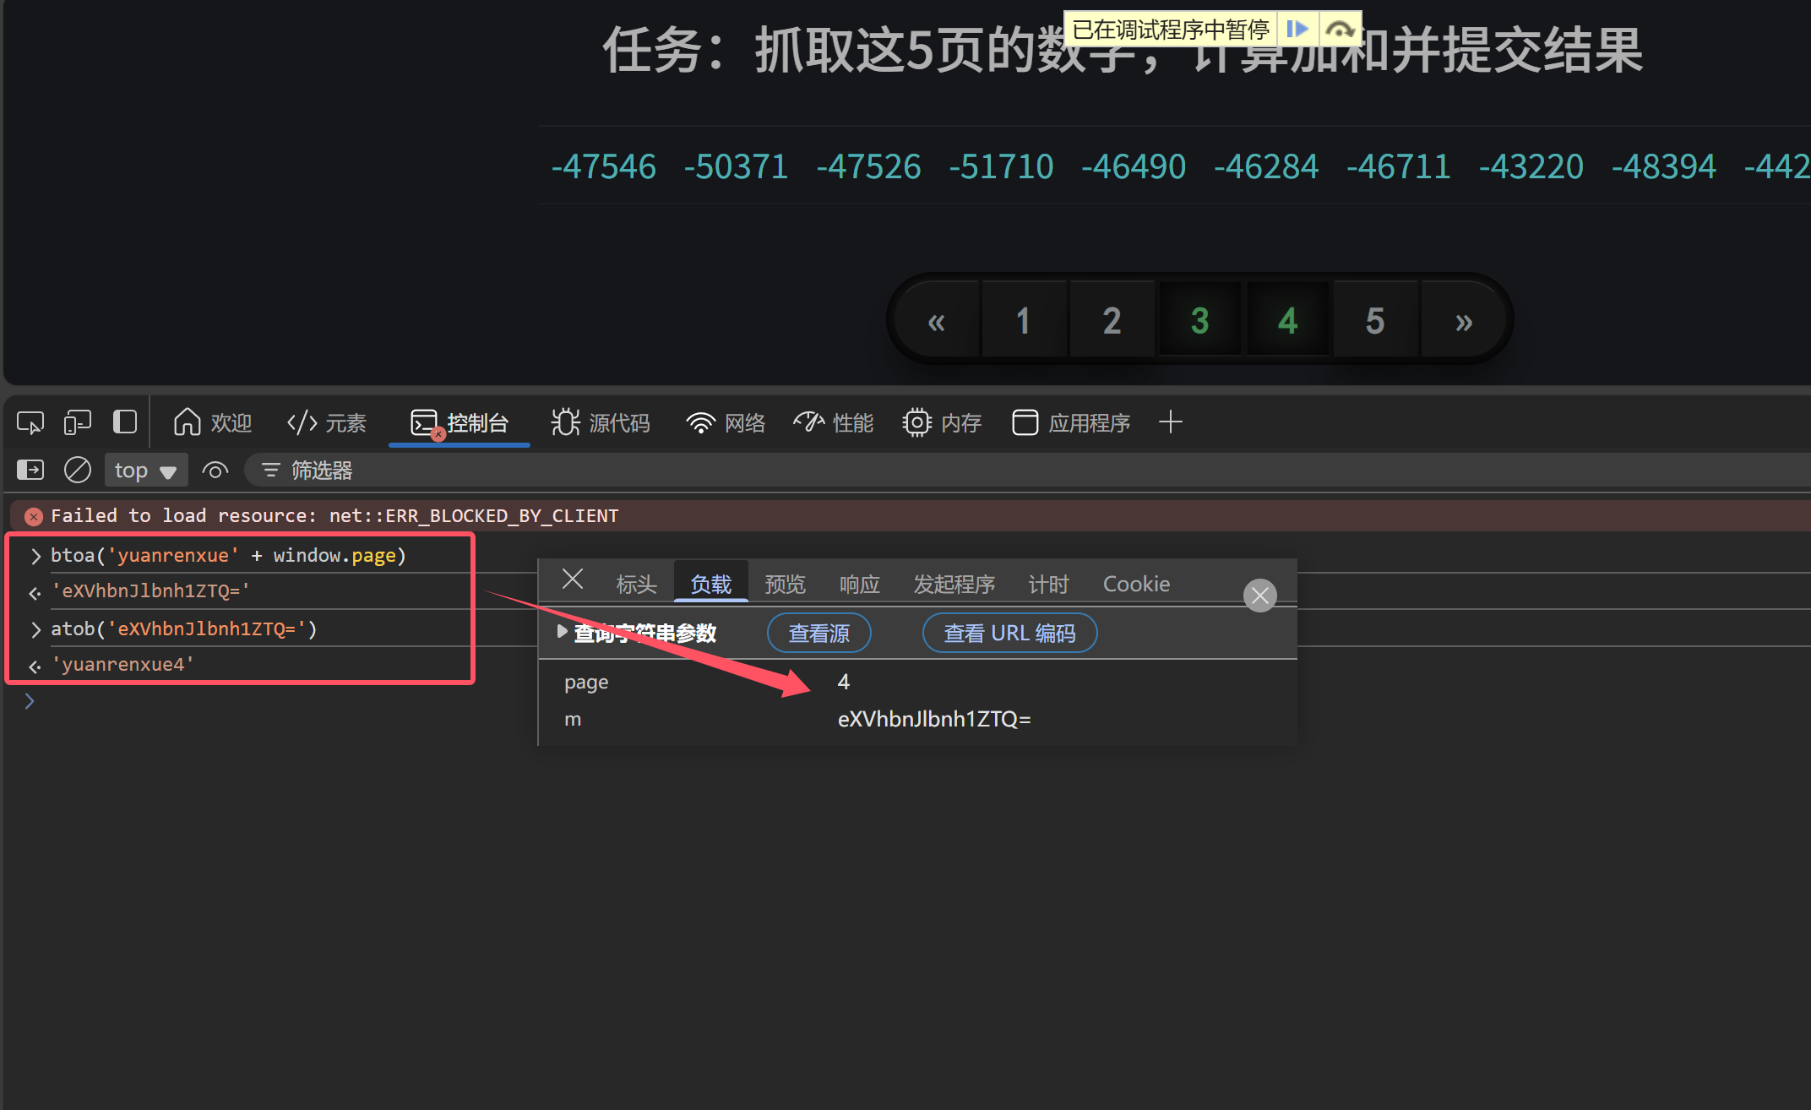Open the 源代码 (Sources) tab
This screenshot has width=1811, height=1110.
point(601,422)
